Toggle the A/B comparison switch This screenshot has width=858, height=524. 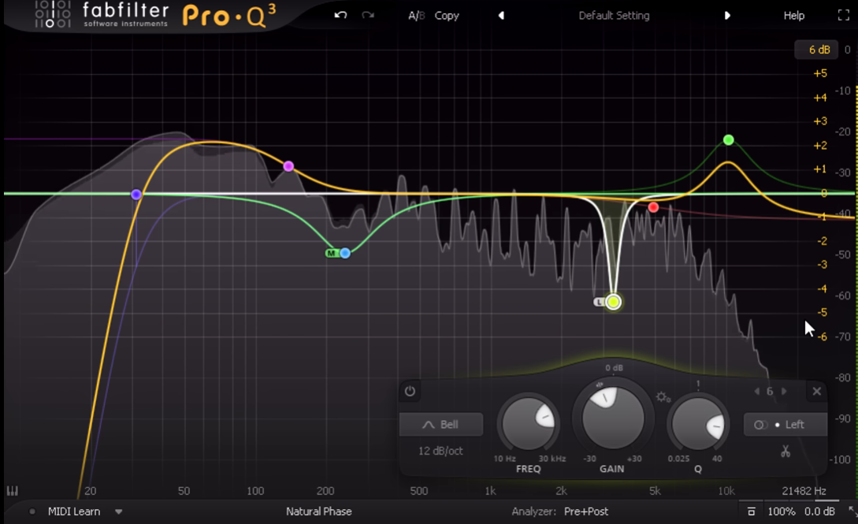coord(417,16)
